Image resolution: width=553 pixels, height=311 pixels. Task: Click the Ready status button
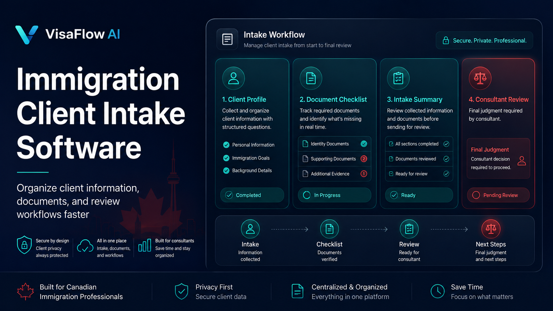click(419, 195)
